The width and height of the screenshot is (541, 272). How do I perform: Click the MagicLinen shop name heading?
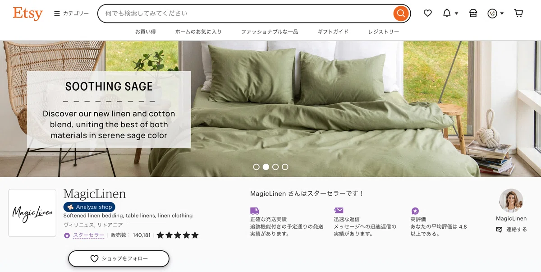95,194
